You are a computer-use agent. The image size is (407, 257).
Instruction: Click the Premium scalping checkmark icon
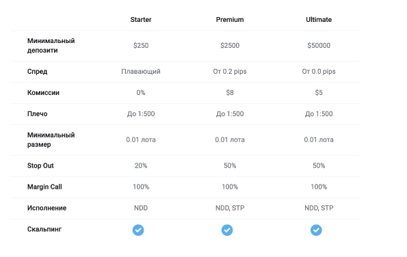[x=227, y=230]
